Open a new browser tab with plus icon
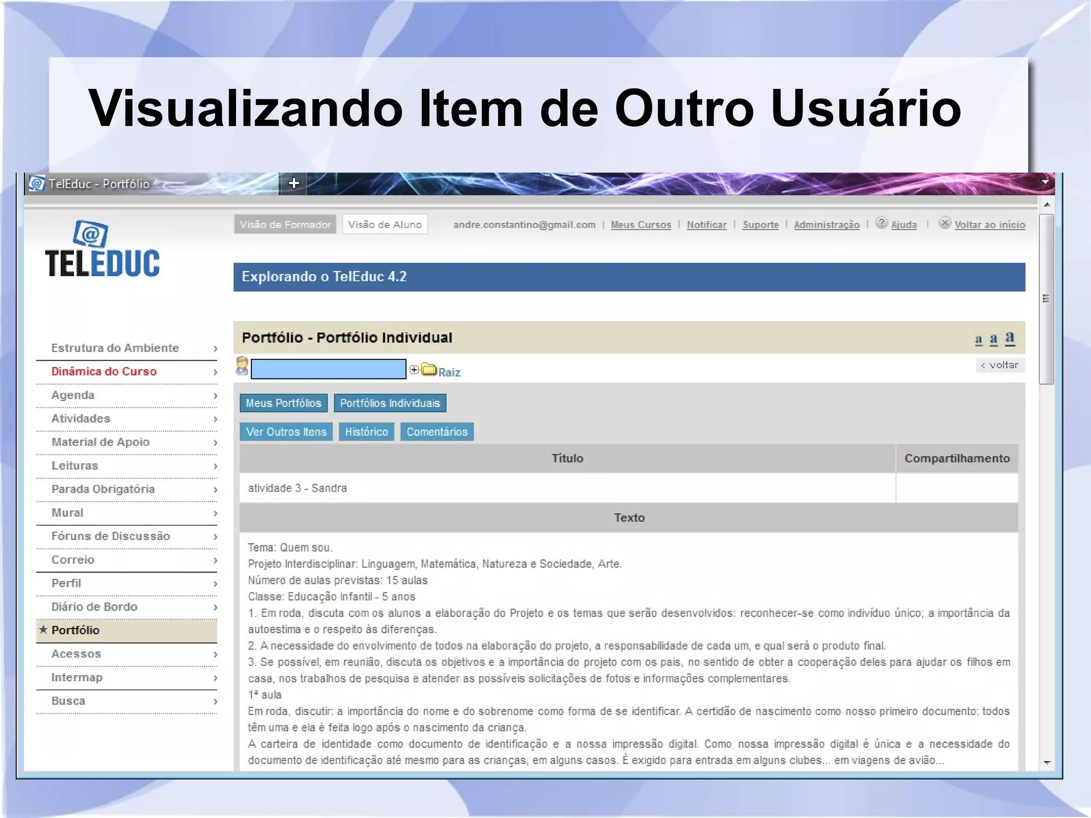This screenshot has width=1091, height=818. point(294,183)
